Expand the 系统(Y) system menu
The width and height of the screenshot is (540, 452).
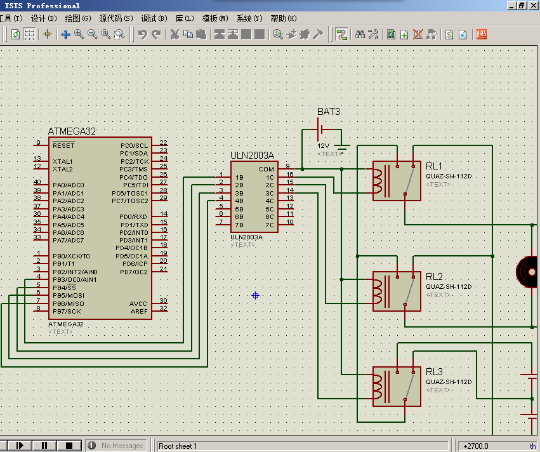pos(250,18)
